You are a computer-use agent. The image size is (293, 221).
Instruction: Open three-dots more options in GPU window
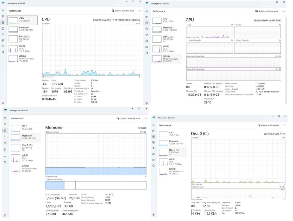pyautogui.click(x=284, y=11)
